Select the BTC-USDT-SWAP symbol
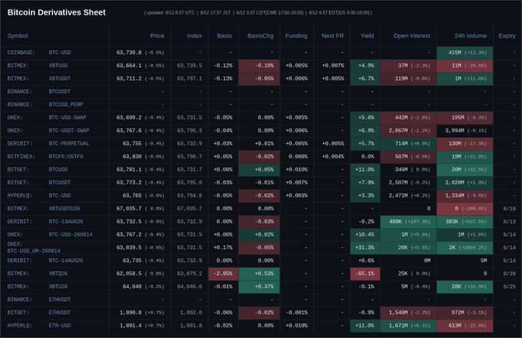This screenshot has width=522, height=338. tap(69, 131)
